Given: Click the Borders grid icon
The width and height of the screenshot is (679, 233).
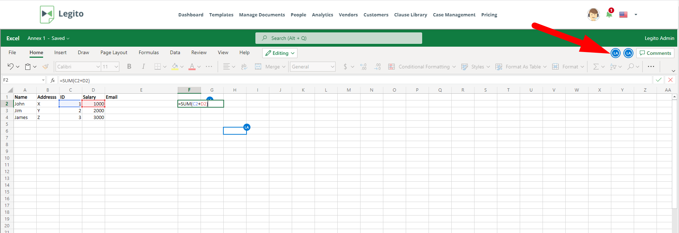Looking at the screenshot, I should (x=157, y=67).
